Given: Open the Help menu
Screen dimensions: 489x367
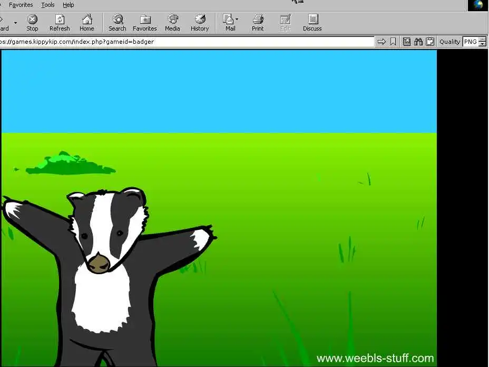Looking at the screenshot, I should tap(69, 5).
